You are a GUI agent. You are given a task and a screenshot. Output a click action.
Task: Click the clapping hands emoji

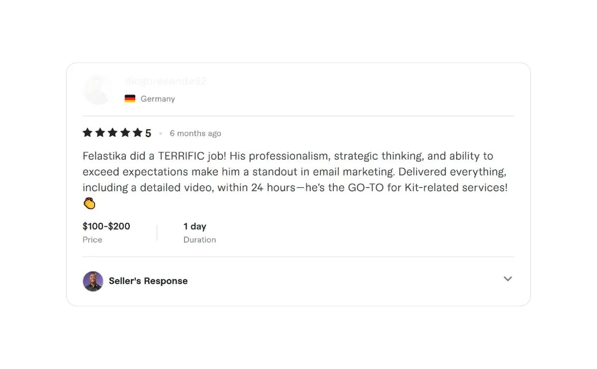89,203
